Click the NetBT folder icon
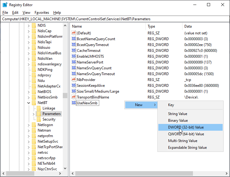 point(34,103)
